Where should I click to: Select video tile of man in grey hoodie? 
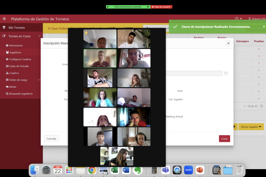click(x=100, y=78)
